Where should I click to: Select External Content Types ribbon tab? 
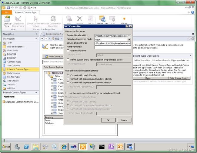click(26, 12)
